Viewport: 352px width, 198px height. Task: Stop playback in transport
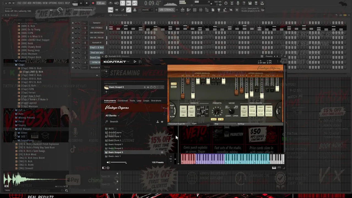[x=87, y=3]
